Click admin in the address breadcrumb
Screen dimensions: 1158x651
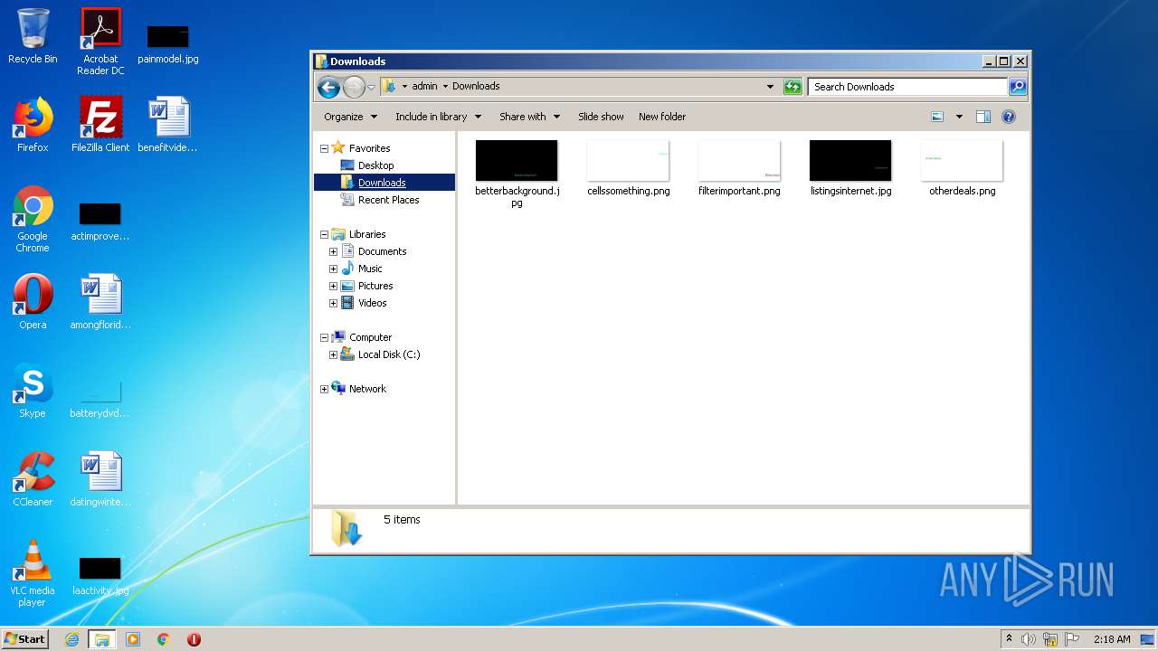pos(424,87)
